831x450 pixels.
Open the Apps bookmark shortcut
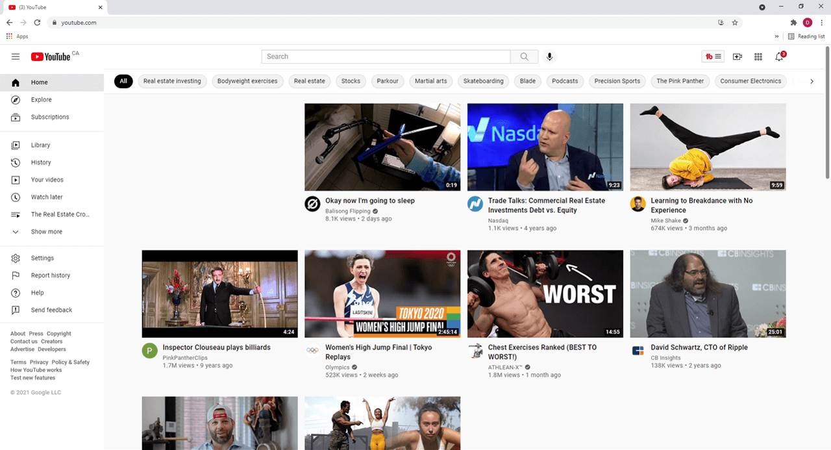pos(18,36)
